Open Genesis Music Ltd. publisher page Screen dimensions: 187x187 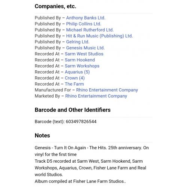click(x=85, y=48)
